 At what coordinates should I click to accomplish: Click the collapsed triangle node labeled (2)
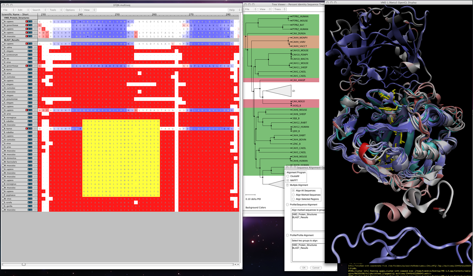278,91
